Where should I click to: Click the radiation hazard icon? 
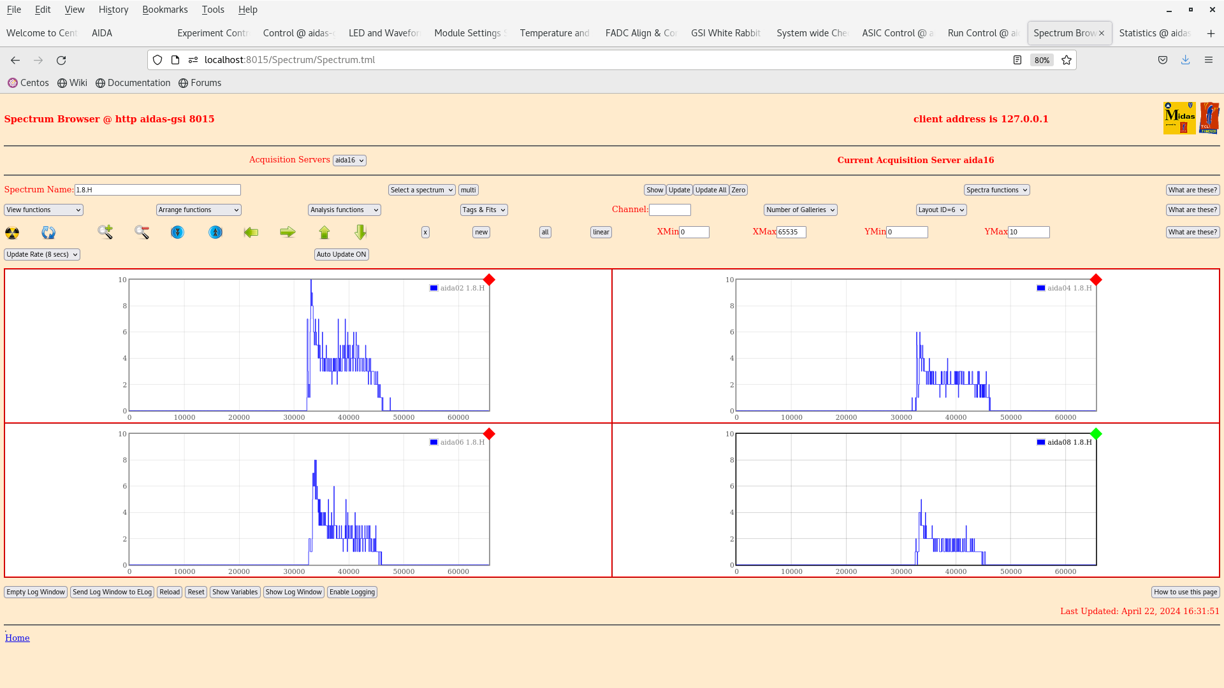pos(12,233)
